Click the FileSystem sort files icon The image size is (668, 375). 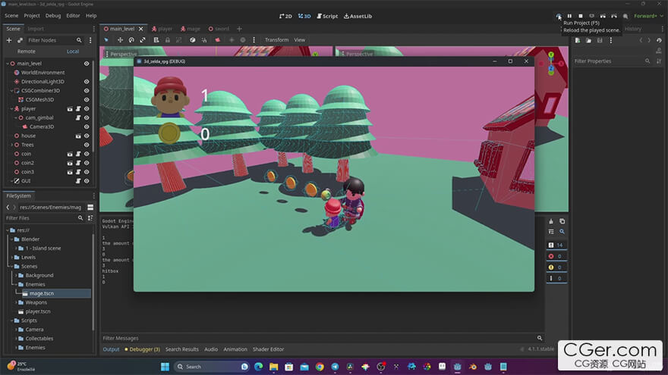pos(90,217)
